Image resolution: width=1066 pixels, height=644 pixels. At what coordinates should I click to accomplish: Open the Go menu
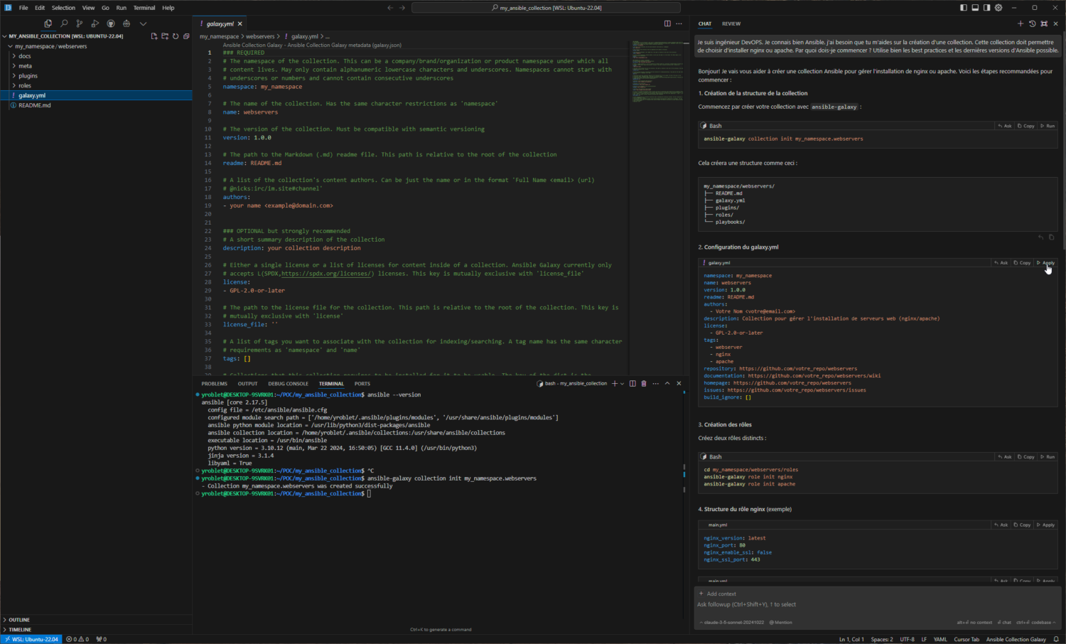coord(105,8)
